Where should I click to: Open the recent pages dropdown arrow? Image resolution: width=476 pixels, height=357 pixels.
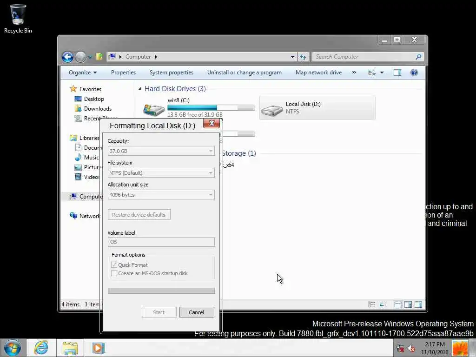click(90, 57)
